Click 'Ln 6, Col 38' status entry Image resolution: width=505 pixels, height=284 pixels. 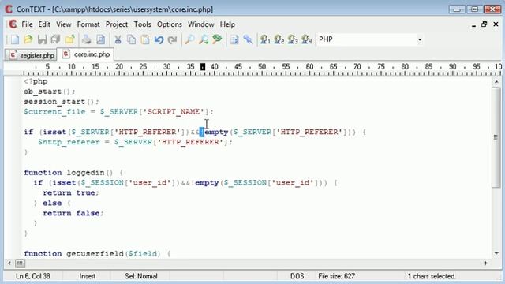(33, 276)
